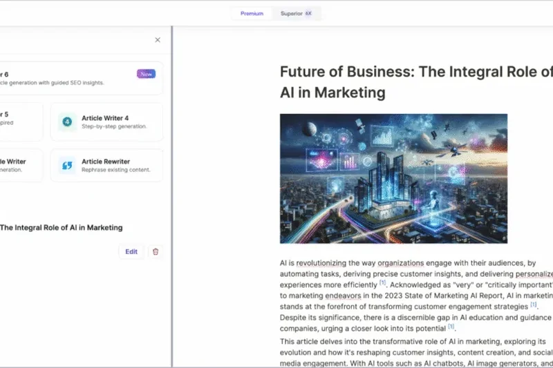The height and width of the screenshot is (368, 553).
Task: Close the article tools side panel
Action: [x=158, y=40]
